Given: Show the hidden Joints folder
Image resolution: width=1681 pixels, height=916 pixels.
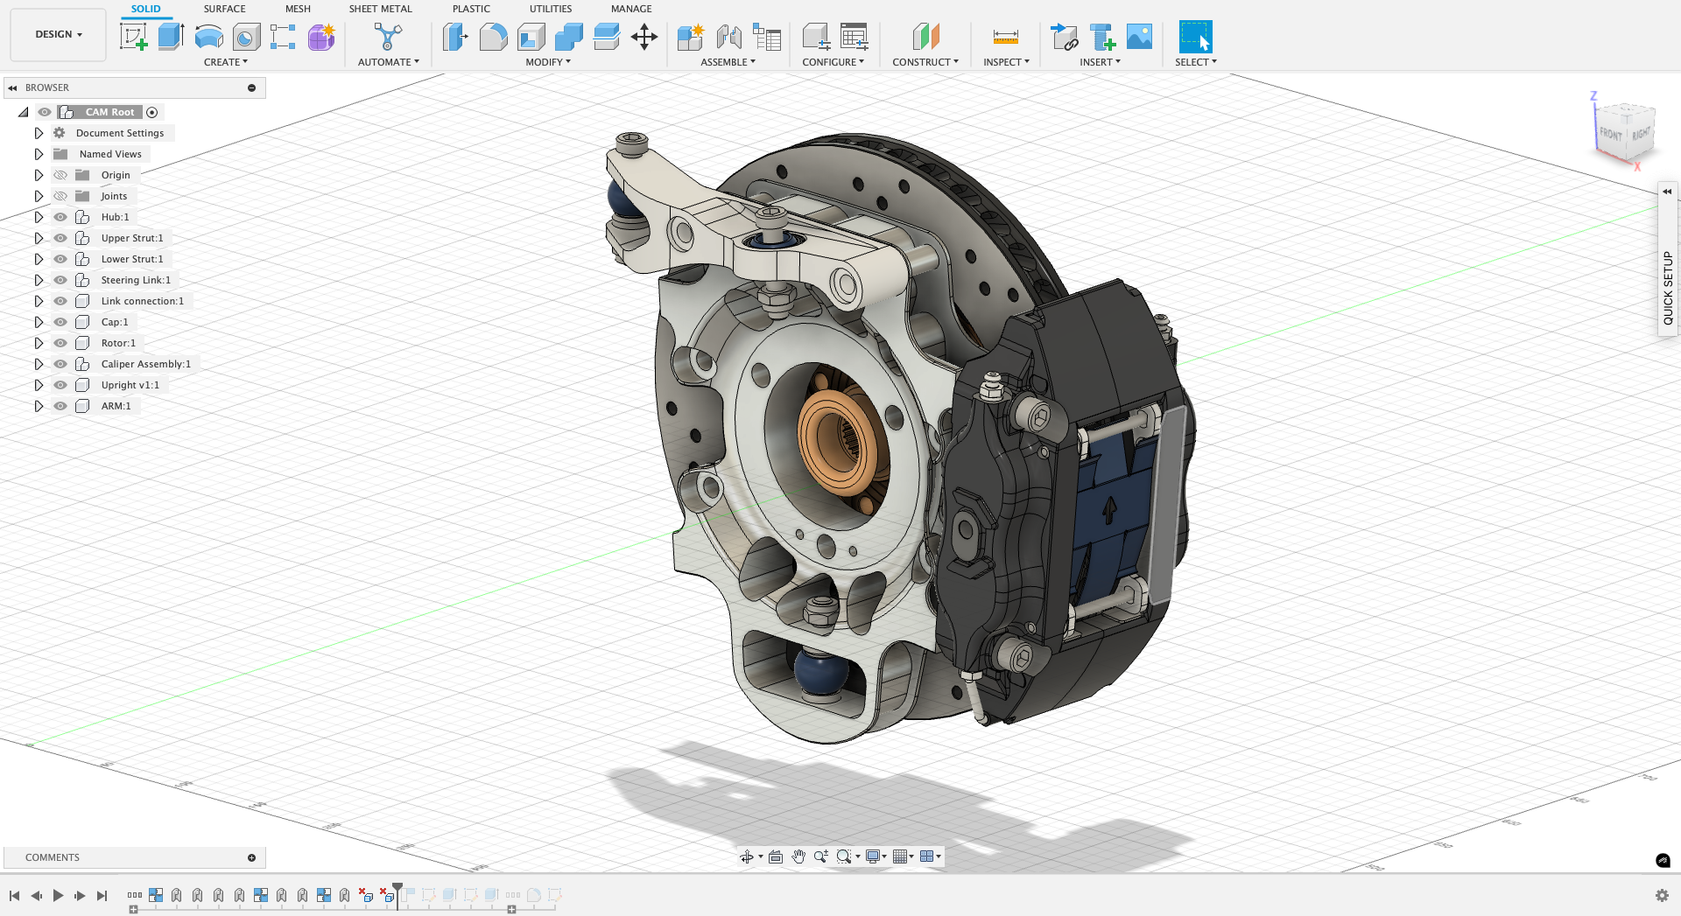Looking at the screenshot, I should 60,196.
